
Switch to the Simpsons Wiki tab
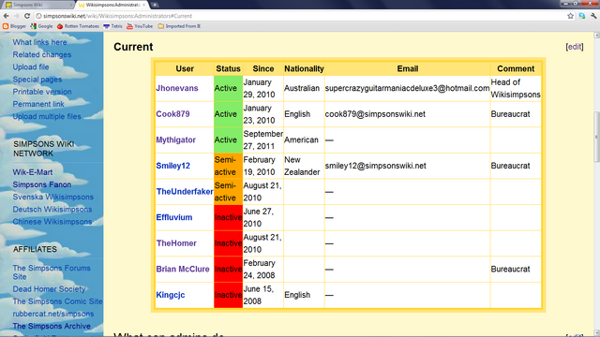point(37,5)
